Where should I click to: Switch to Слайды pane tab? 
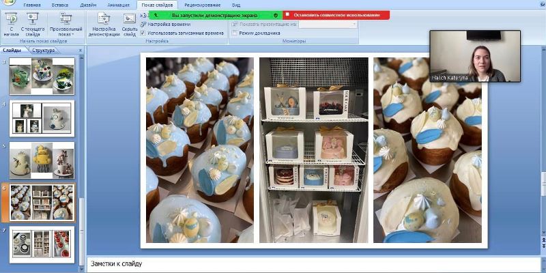pos(12,51)
